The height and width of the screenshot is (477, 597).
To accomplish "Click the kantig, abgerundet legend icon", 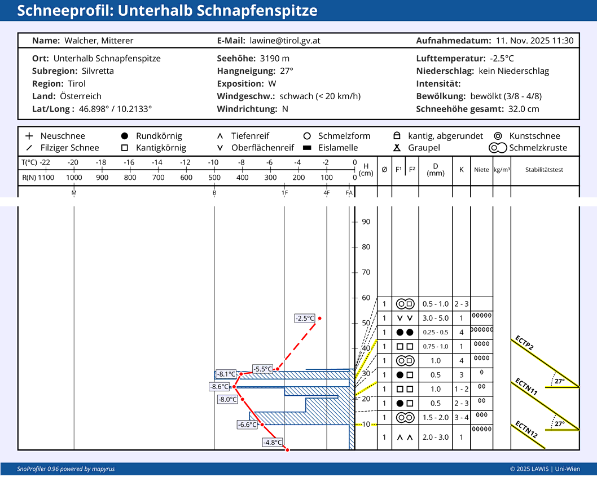I will click(x=397, y=136).
